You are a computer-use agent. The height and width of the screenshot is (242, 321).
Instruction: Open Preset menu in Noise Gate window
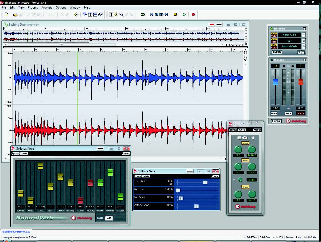(x=215, y=176)
